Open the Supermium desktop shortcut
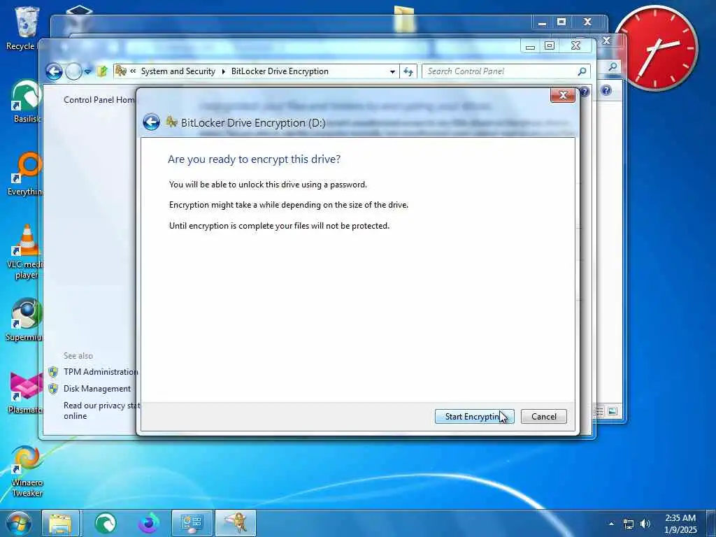The height and width of the screenshot is (537, 716). [x=25, y=320]
